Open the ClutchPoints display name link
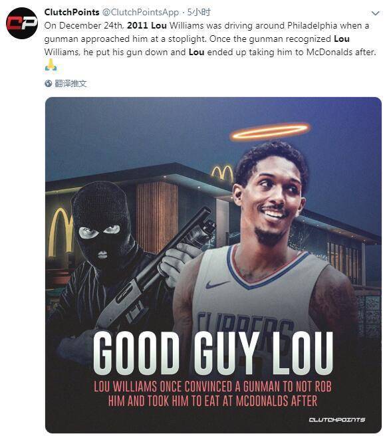This screenshot has width=385, height=442. point(72,12)
